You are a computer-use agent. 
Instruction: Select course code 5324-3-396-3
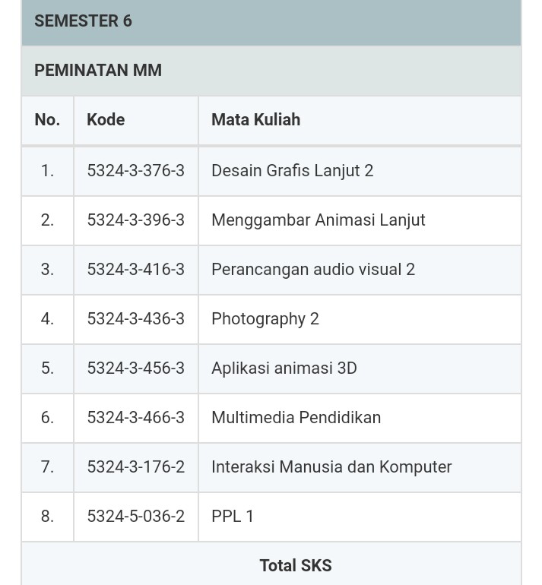point(136,220)
